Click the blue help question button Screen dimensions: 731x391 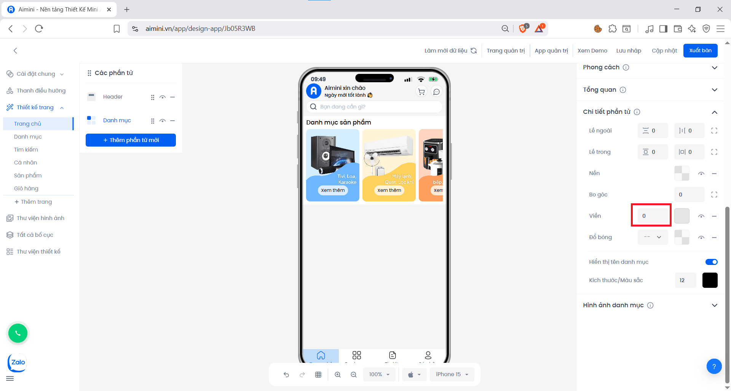click(714, 366)
